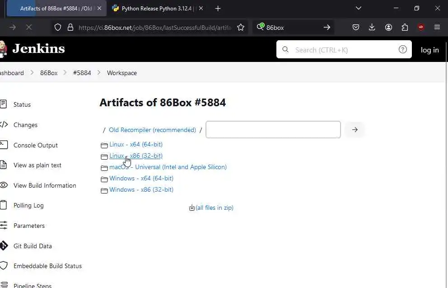Open Dashboard breadcrumb
Image resolution: width=448 pixels, height=288 pixels.
[12, 73]
